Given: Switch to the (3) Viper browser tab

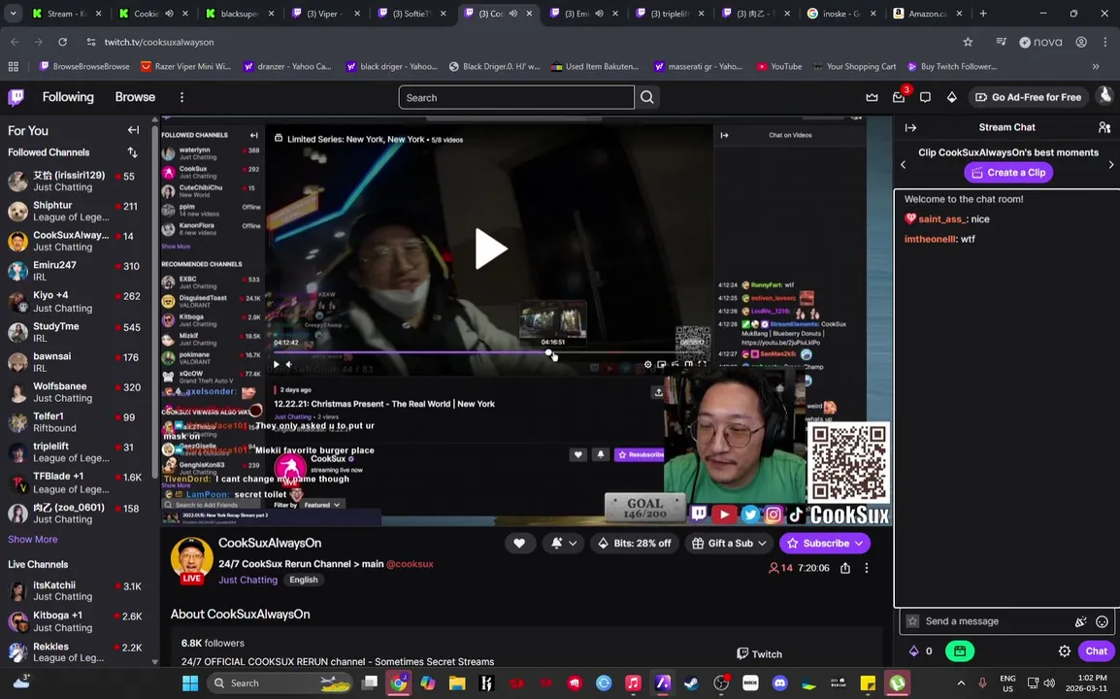Looking at the screenshot, I should [326, 14].
